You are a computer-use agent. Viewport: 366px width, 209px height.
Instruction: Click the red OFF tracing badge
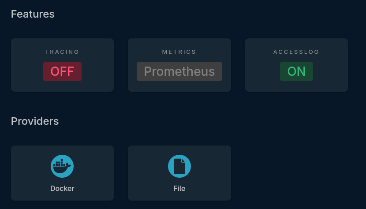(x=62, y=71)
